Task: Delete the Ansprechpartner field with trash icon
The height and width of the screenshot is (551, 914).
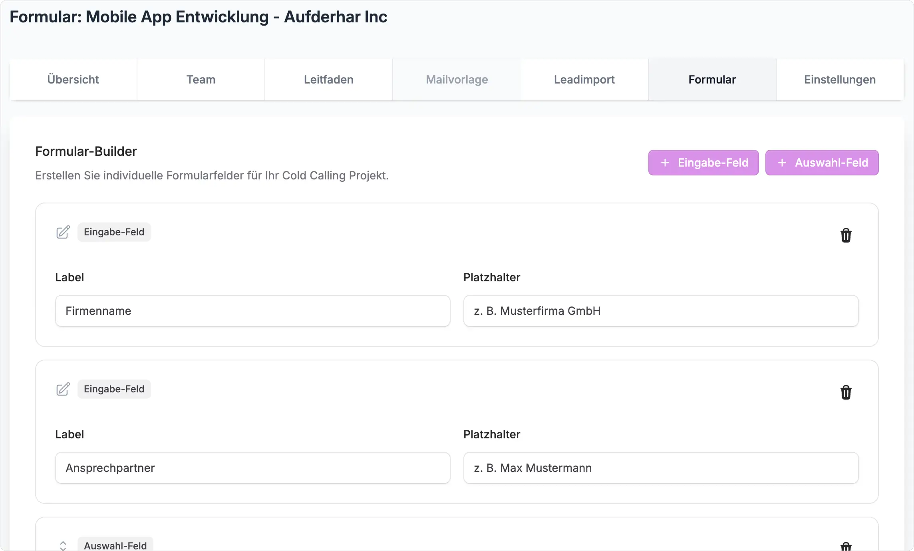Action: (846, 392)
